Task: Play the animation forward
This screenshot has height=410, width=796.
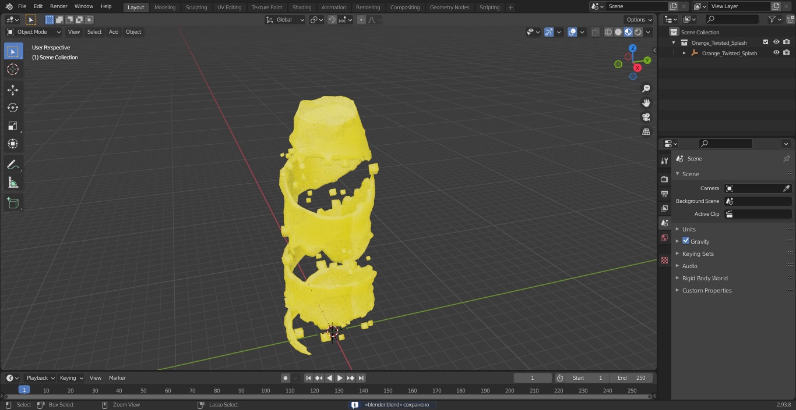Action: (x=340, y=378)
